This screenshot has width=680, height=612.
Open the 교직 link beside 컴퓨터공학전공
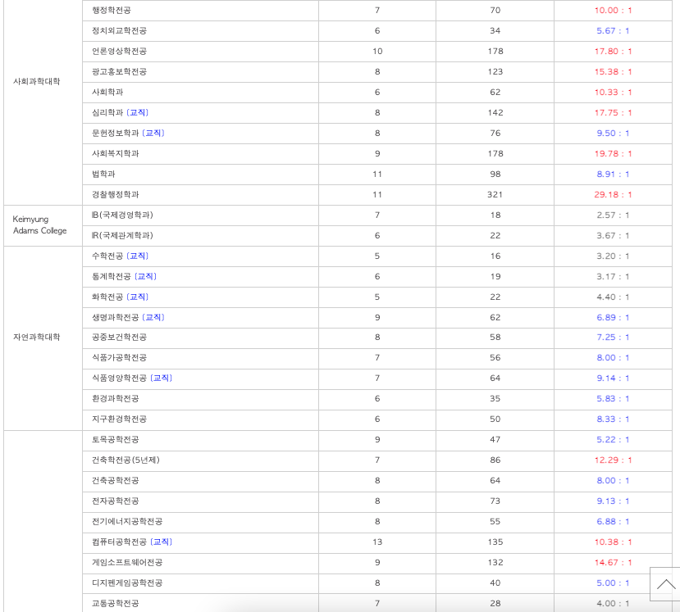(161, 542)
